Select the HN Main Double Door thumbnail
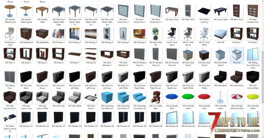This screenshot has height=138, width=264. pyautogui.click(x=253, y=11)
